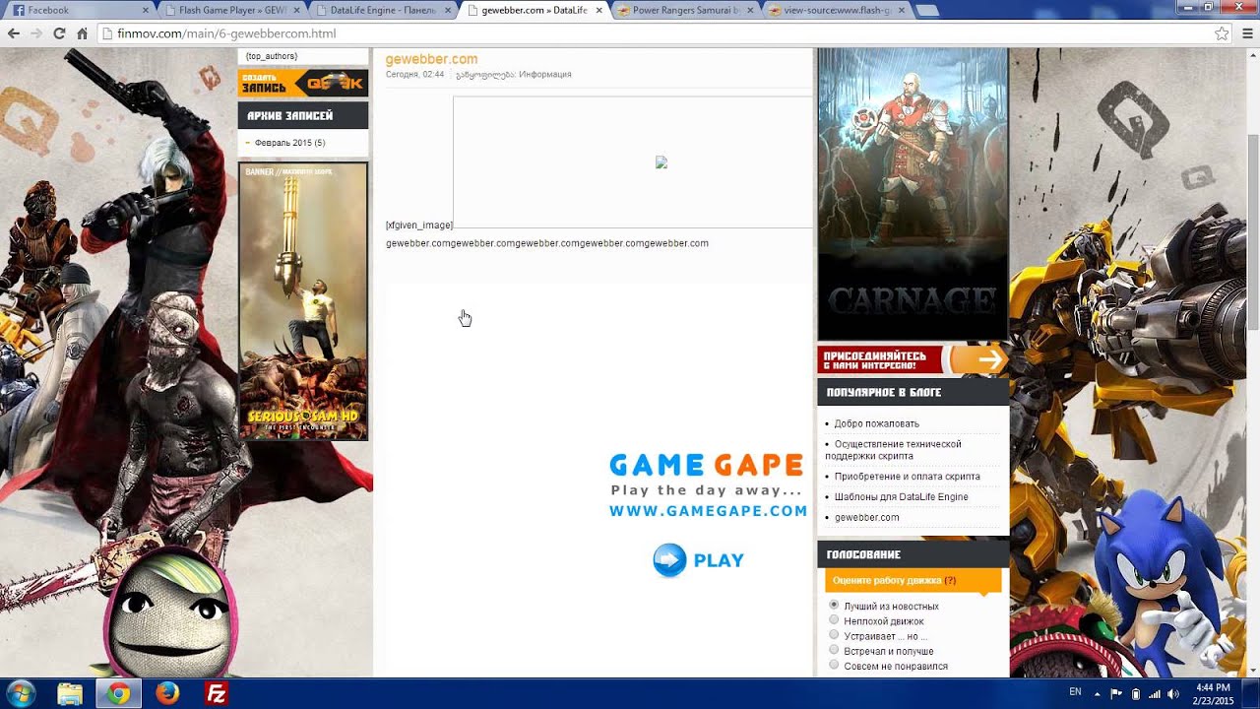Open 'Шаблоны для DataLife Engine' link
Screen dimensions: 1260x709
[901, 497]
